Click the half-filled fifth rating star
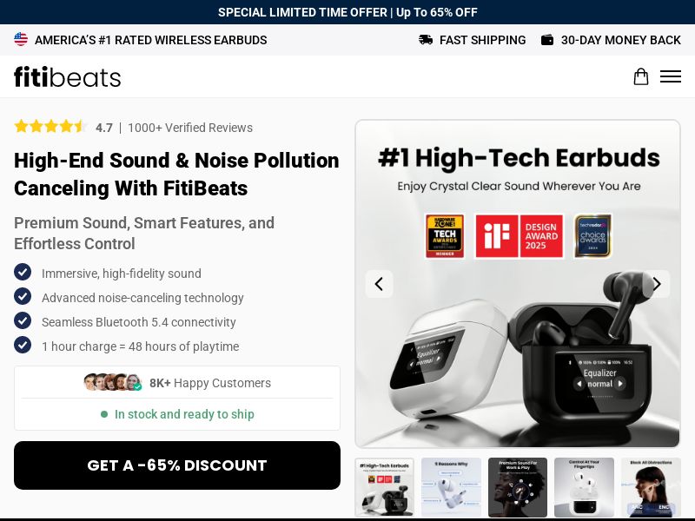695x521 pixels. point(81,126)
